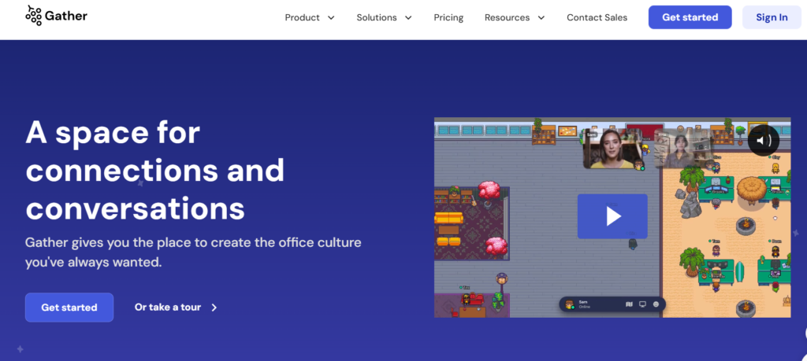Viewport: 807px width, 361px height.
Task: Click the Gather grape logo icon
Action: pos(34,15)
